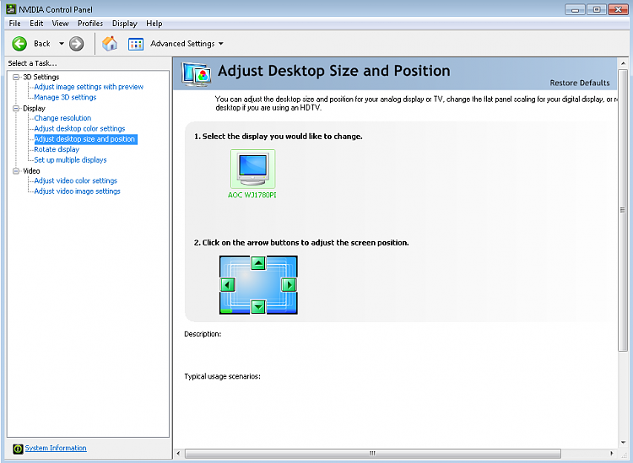Close the NVIDIA Control Panel window
Screen dimensions: 633x463
pos(618,9)
